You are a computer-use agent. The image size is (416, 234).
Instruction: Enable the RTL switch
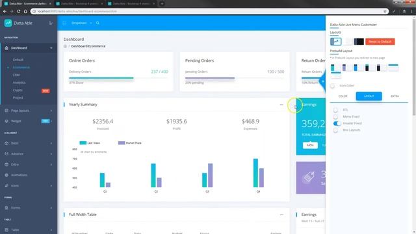pos(336,110)
